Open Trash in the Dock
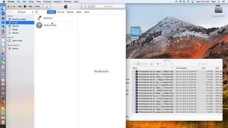The height and width of the screenshot is (128, 228). click(x=3, y=122)
